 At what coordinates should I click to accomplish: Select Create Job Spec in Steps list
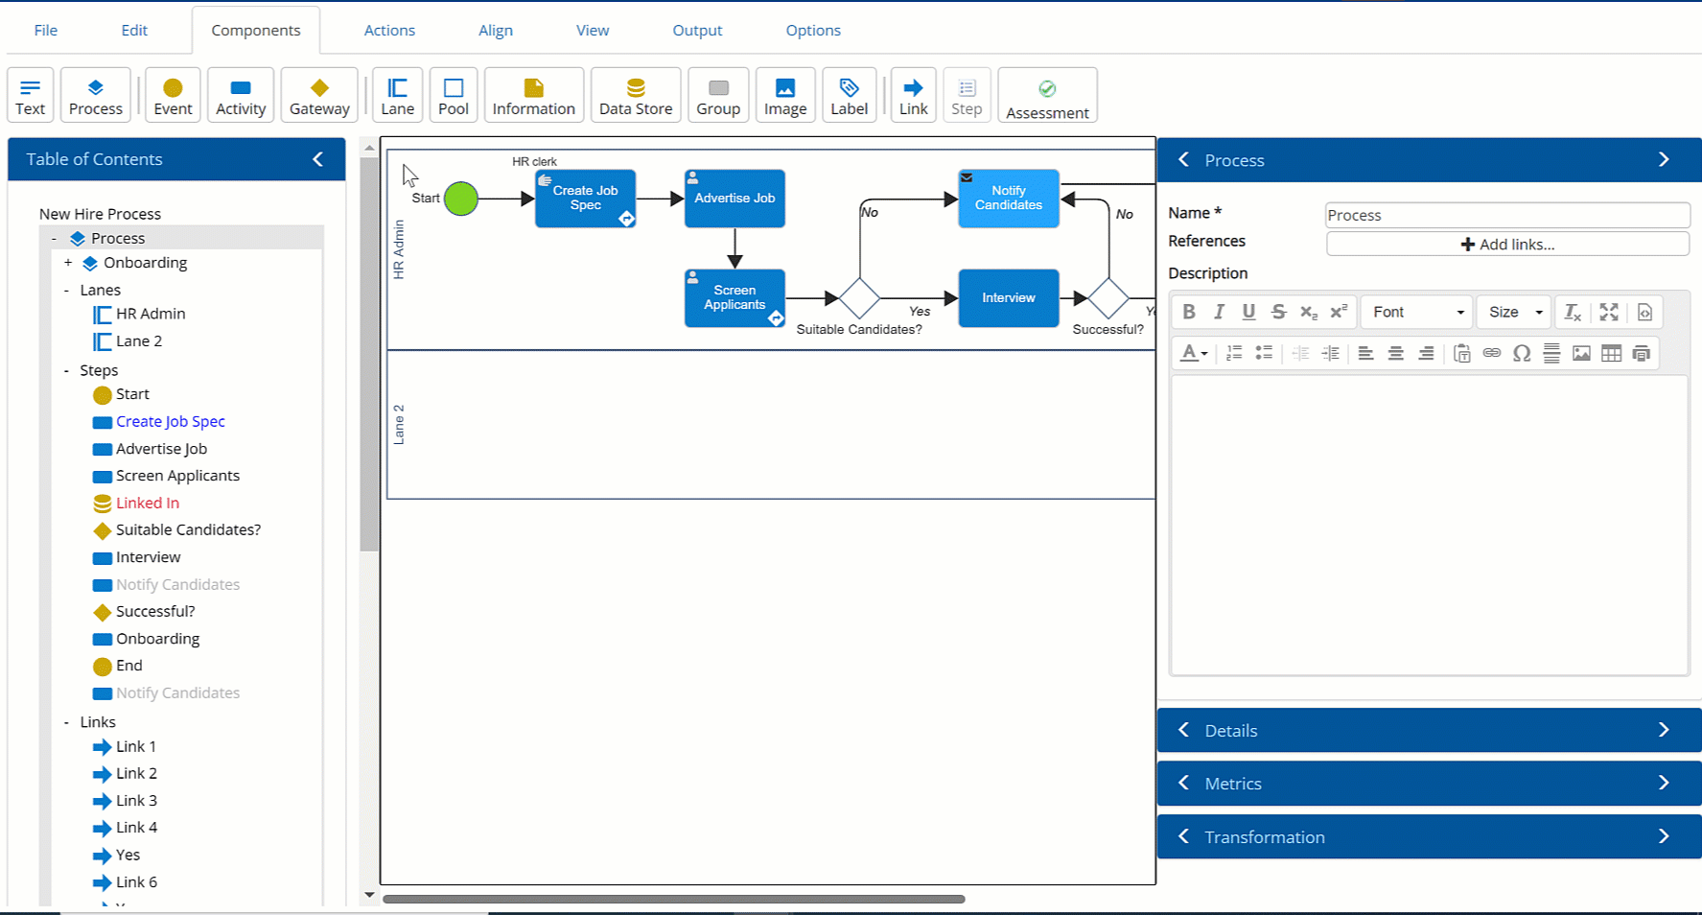(170, 421)
